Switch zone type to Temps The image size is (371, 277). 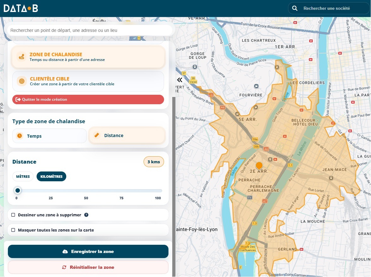pos(50,136)
